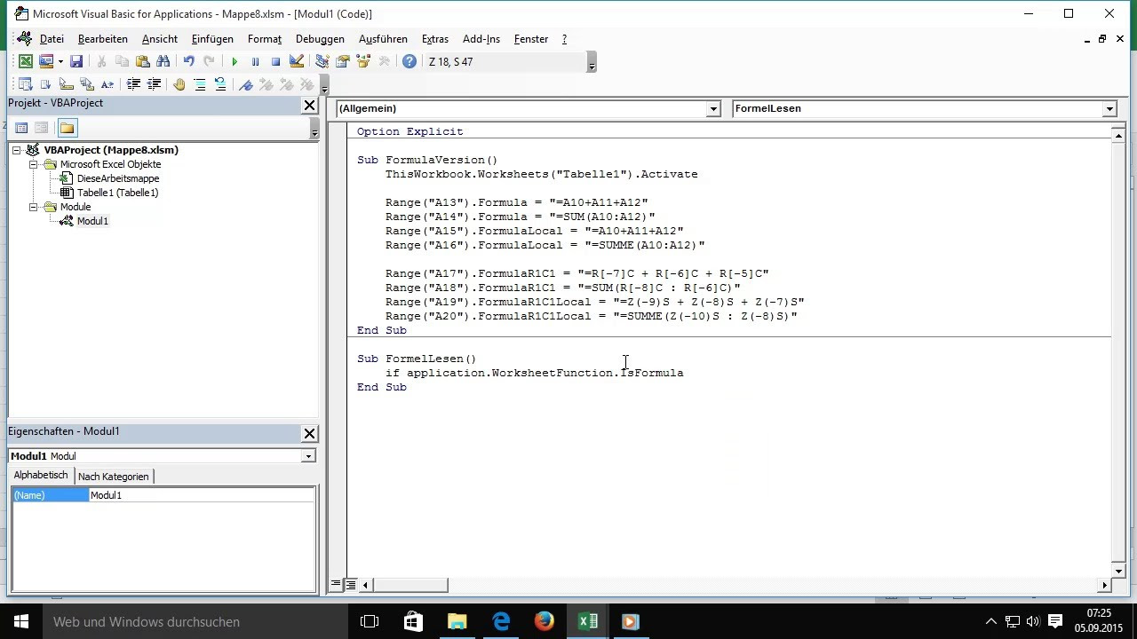Switch to Procedure View button

(336, 585)
